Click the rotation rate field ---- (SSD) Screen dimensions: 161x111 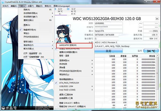point(151,31)
